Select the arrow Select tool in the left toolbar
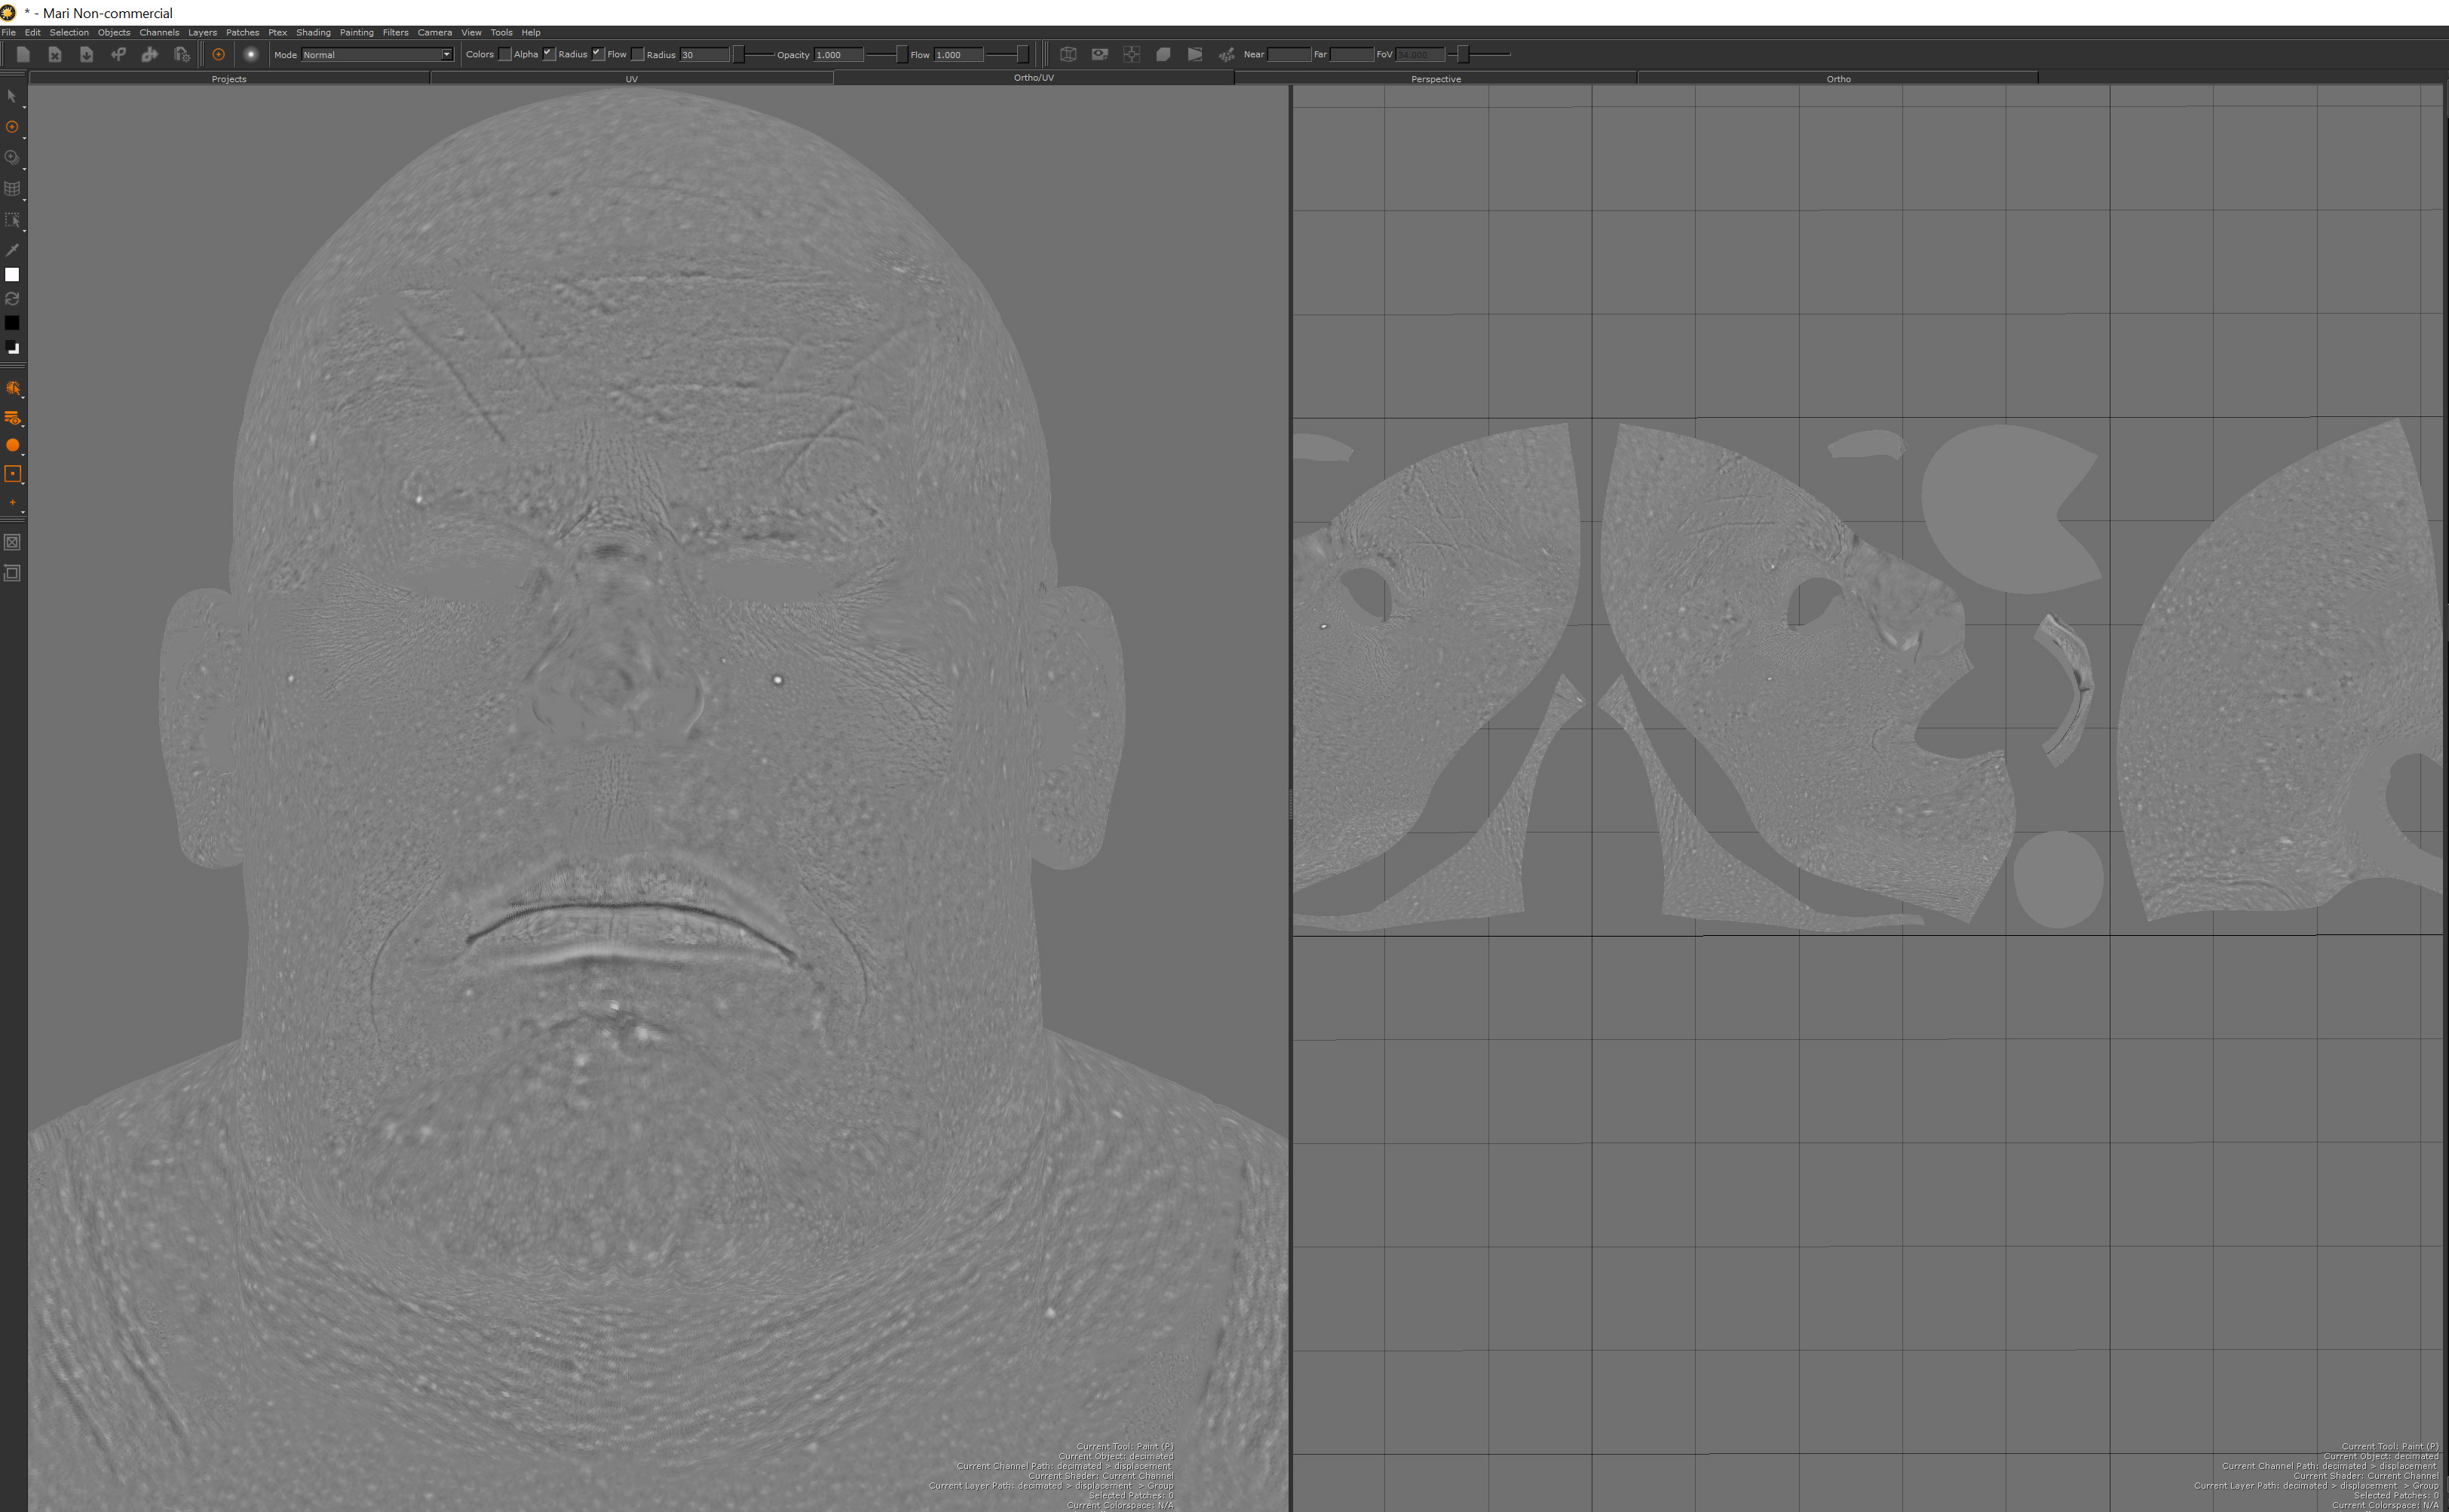 click(x=12, y=96)
